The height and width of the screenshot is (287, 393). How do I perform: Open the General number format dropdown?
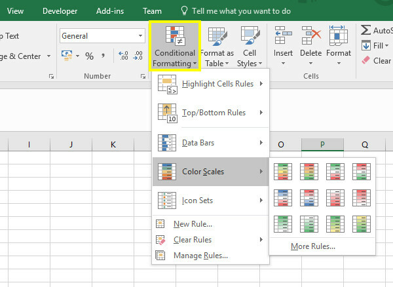click(x=140, y=36)
